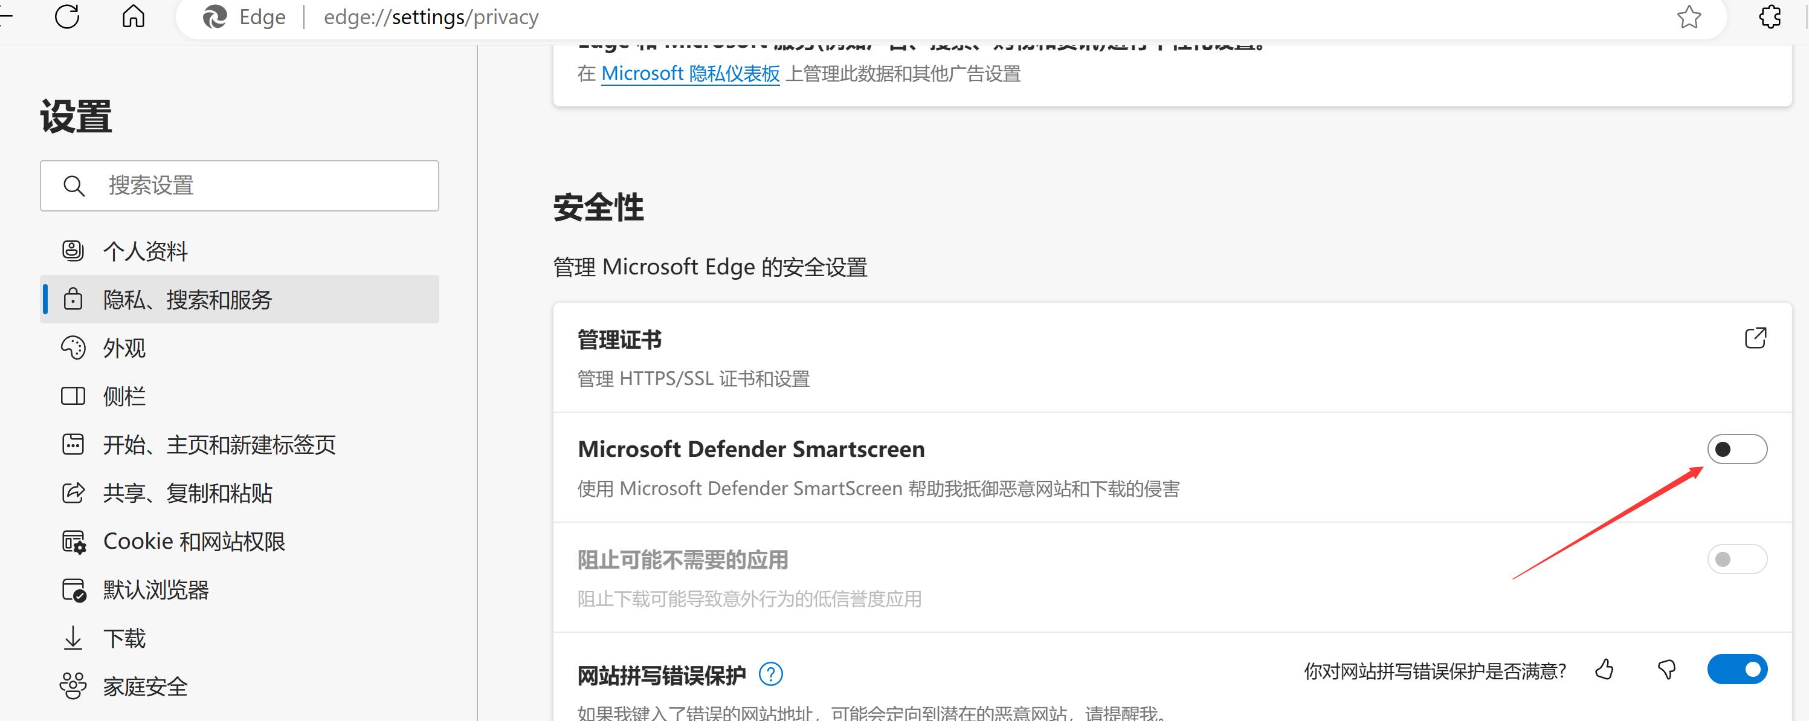1809x721 pixels.
Task: Click the Cookie 和网站权限 icon
Action: 74,542
